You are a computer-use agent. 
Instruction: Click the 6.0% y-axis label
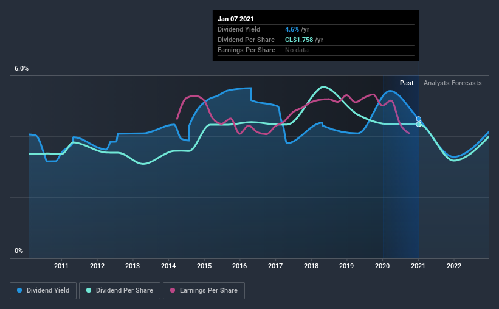[21, 69]
